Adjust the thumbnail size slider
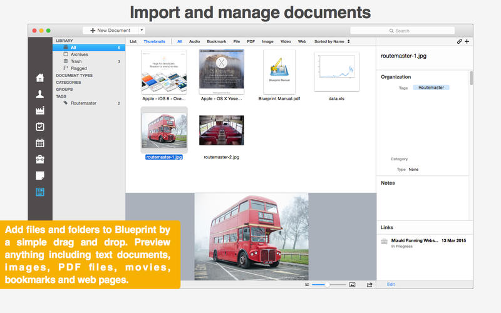Screen dimensions: 501x313 pos(327,284)
